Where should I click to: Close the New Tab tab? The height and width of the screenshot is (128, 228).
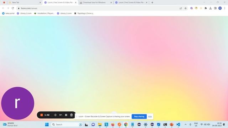[x=40, y=2]
